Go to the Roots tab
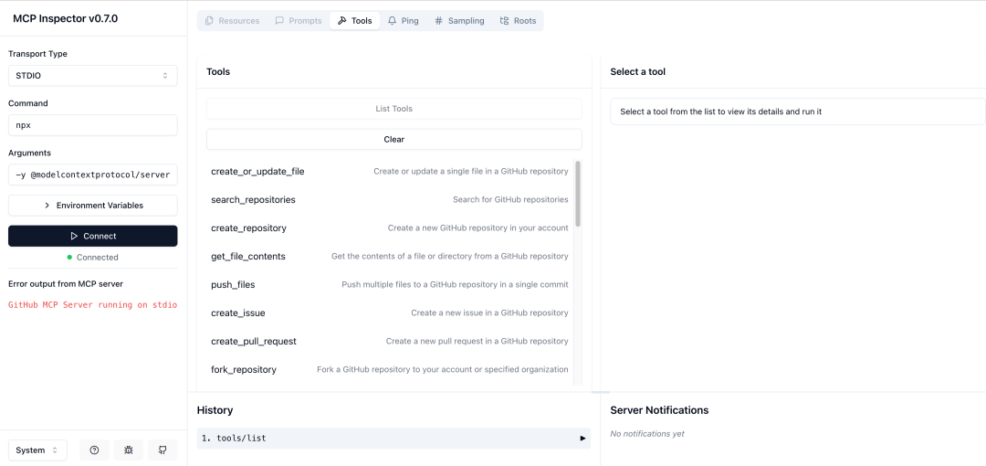Viewport: 986px width, 466px height. click(518, 21)
